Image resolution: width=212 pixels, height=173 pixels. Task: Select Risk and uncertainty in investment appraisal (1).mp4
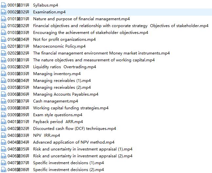tap(83, 149)
